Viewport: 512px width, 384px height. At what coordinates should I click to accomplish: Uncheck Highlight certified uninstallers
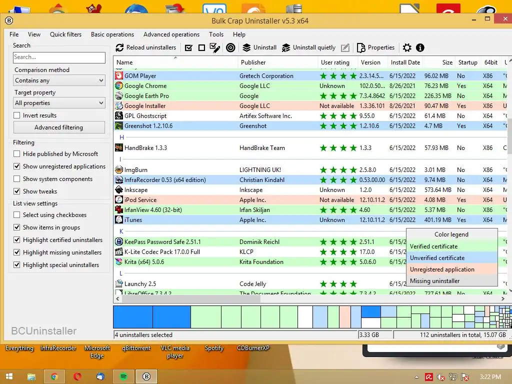coord(16,240)
